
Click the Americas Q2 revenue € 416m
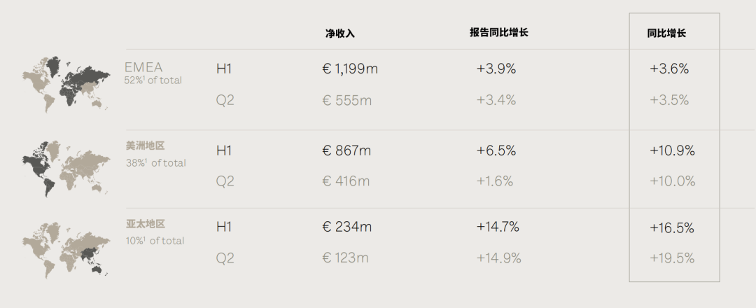[x=346, y=181]
